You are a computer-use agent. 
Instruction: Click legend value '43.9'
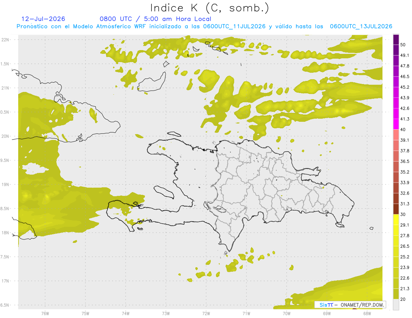405,98
